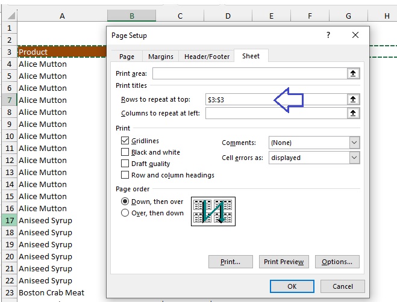The image size is (397, 302).
Task: Confirm Page Setup with OK
Action: (x=292, y=286)
